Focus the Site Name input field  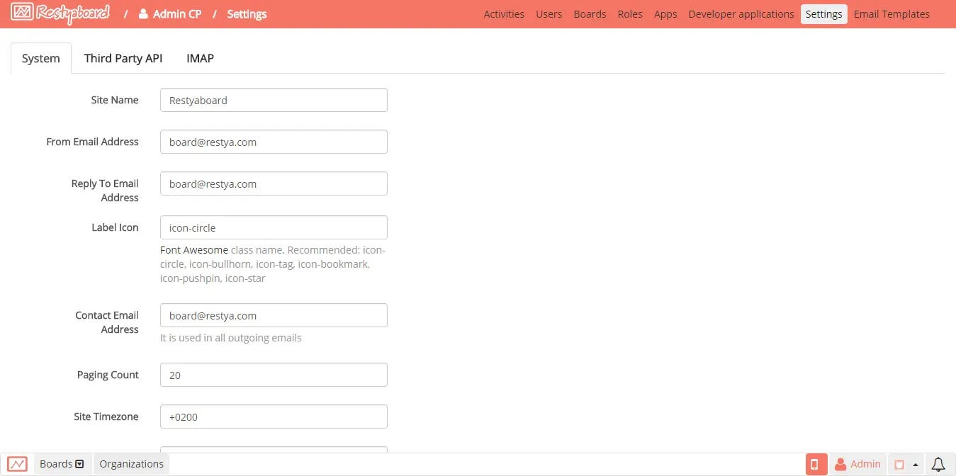pyautogui.click(x=274, y=100)
